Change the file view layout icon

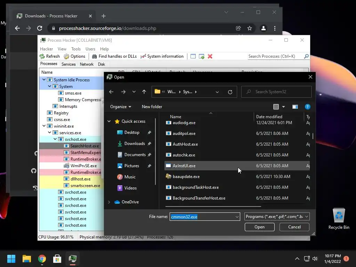[x=276, y=107]
